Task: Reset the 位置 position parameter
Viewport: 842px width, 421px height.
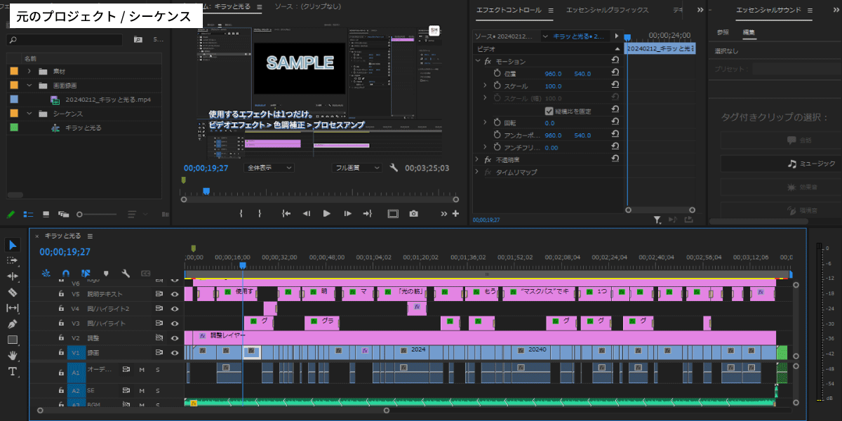Action: coord(615,74)
